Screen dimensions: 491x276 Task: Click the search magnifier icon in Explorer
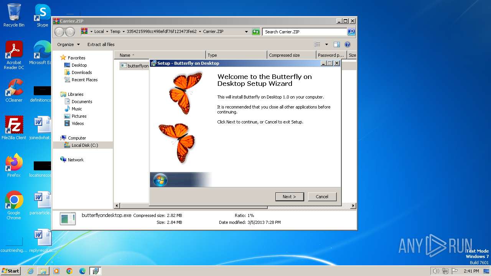click(x=351, y=32)
